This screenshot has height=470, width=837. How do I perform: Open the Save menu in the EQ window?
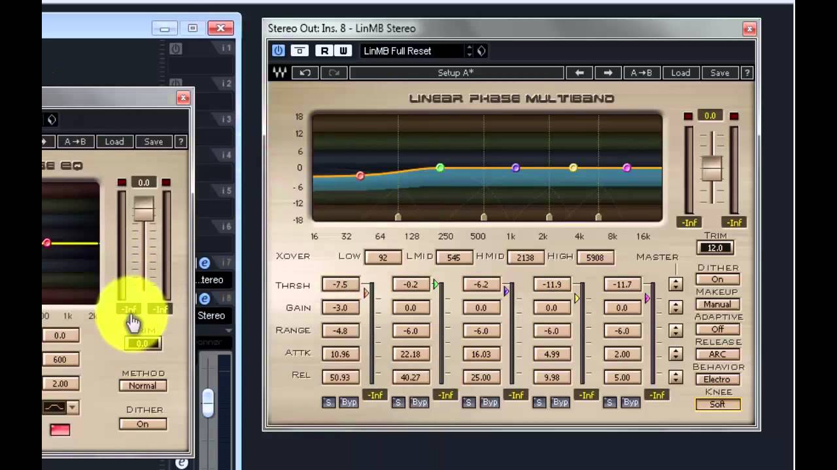tap(154, 142)
